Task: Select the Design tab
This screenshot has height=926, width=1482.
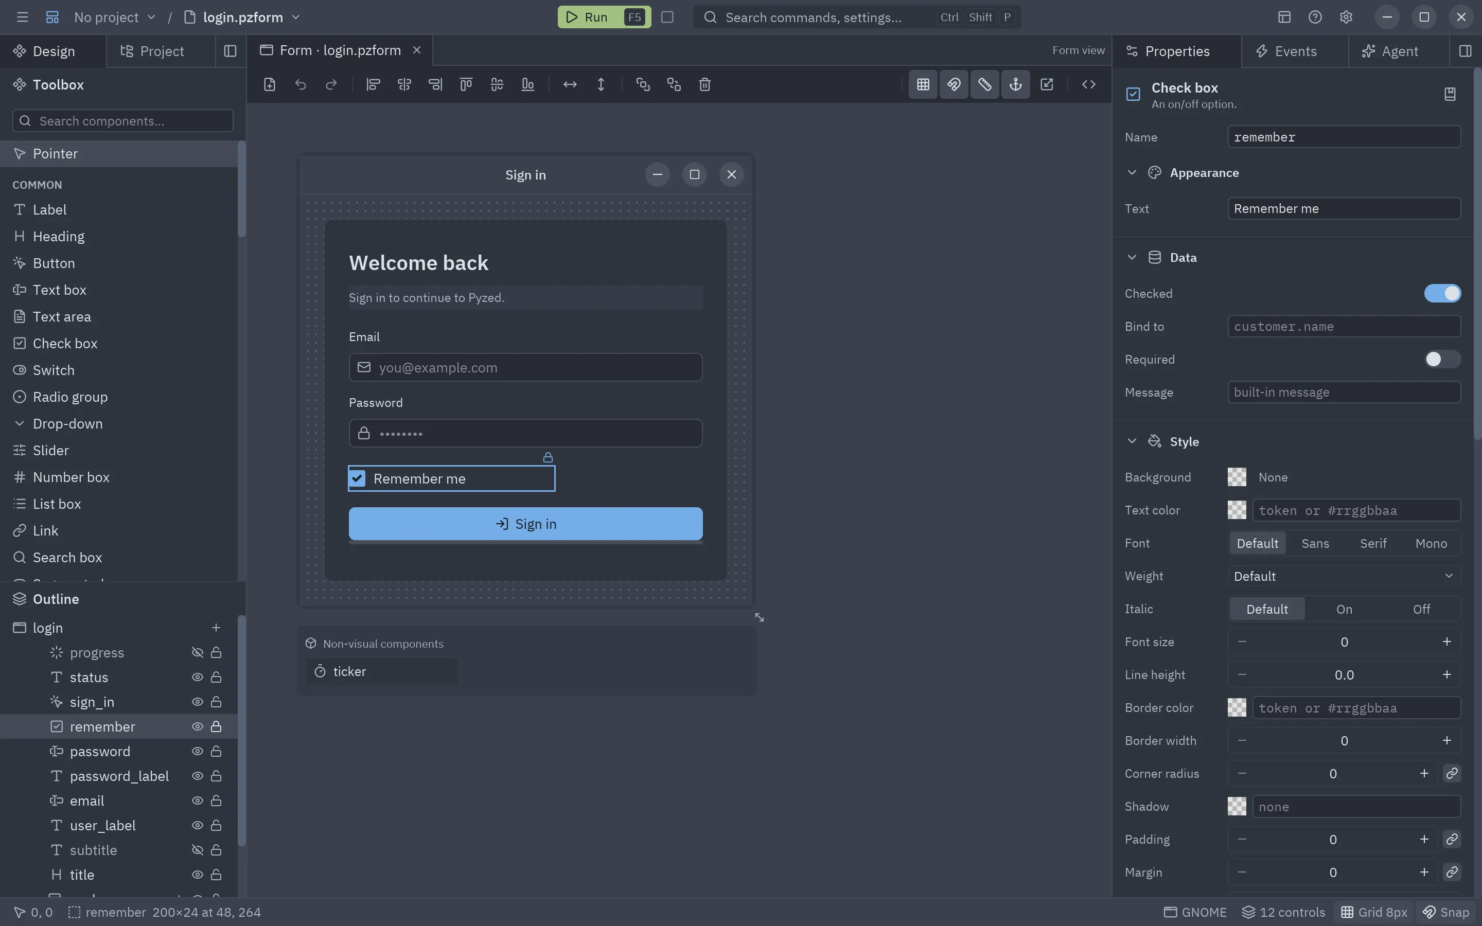Action: 52,51
